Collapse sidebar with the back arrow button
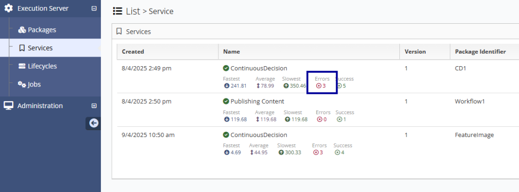Viewport: 519px width, 192px height. click(94, 123)
